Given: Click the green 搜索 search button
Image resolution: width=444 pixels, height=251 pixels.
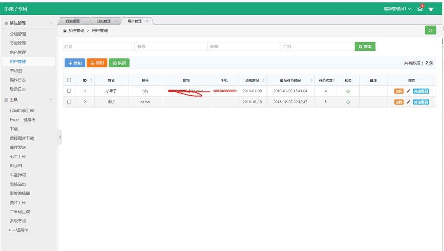Looking at the screenshot, I should tap(365, 47).
